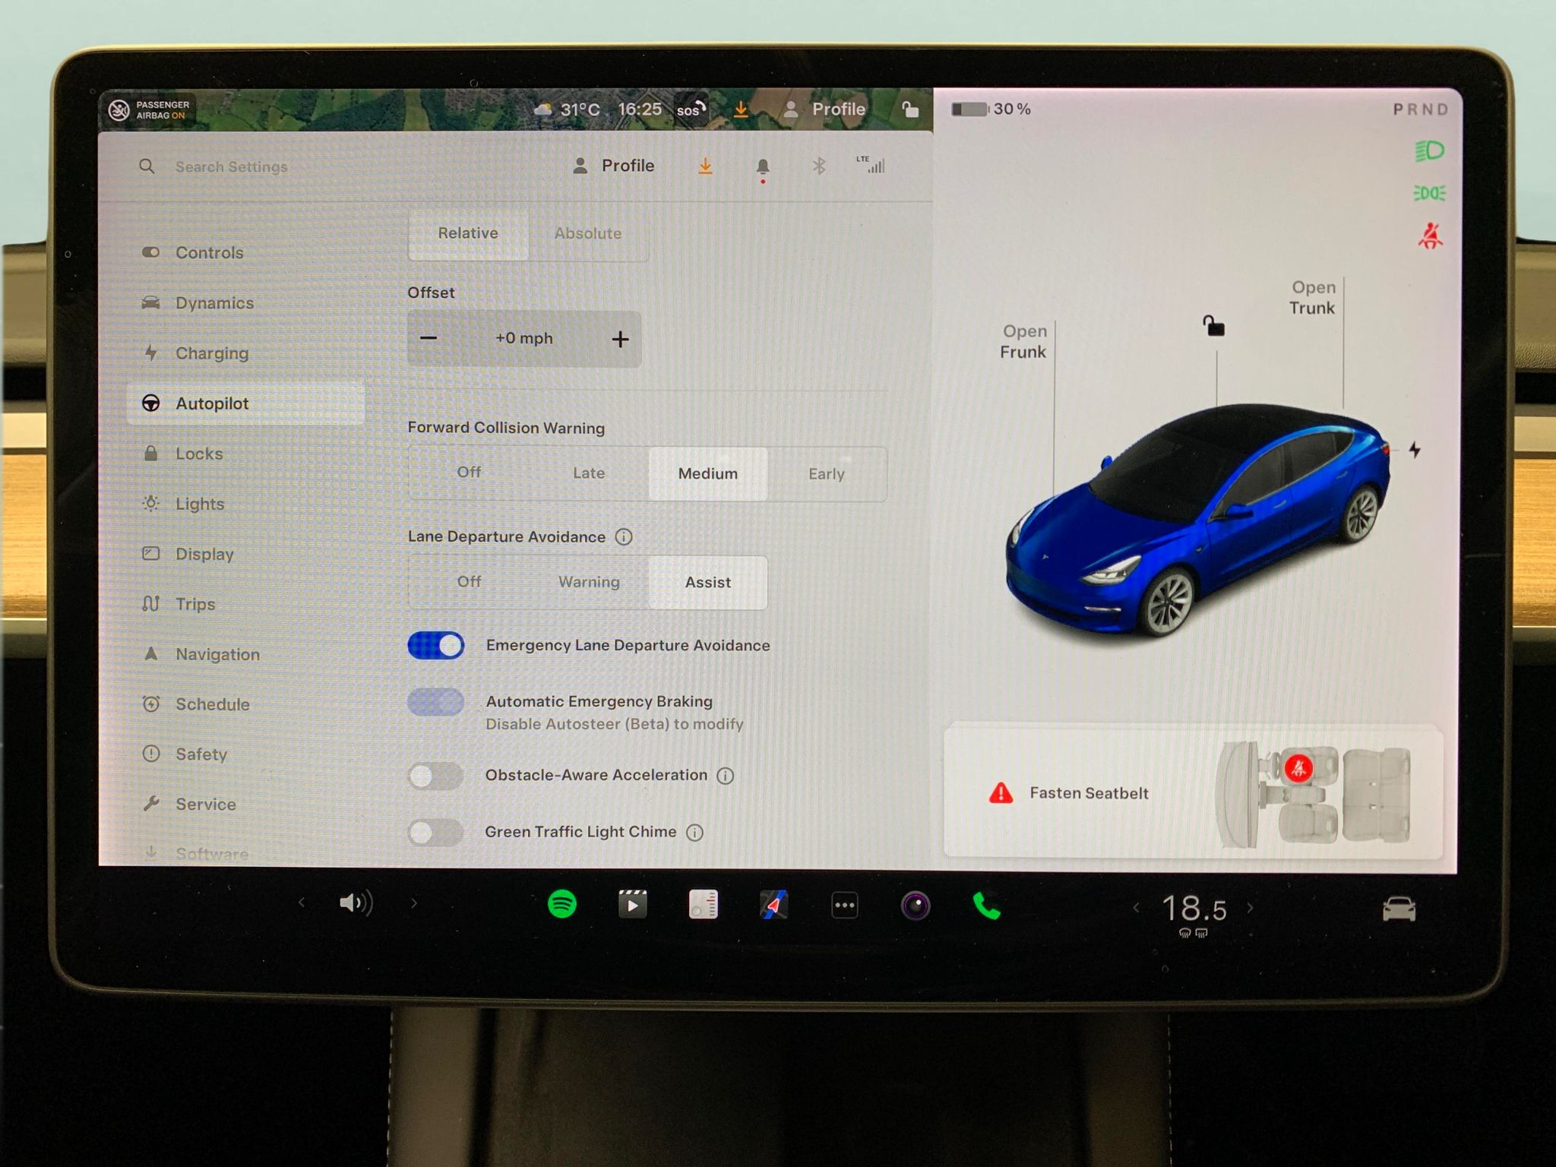Viewport: 1556px width, 1167px height.
Task: Tap the SOS icon in the top bar
Action: pyautogui.click(x=691, y=109)
